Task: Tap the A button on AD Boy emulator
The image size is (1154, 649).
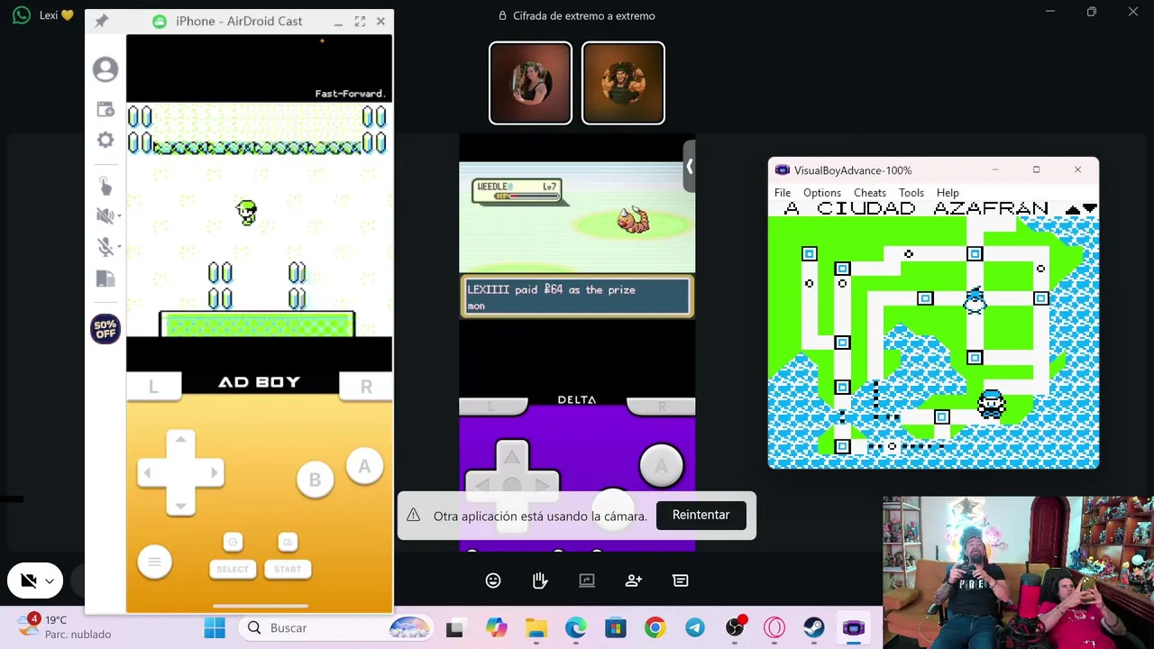Action: point(364,467)
